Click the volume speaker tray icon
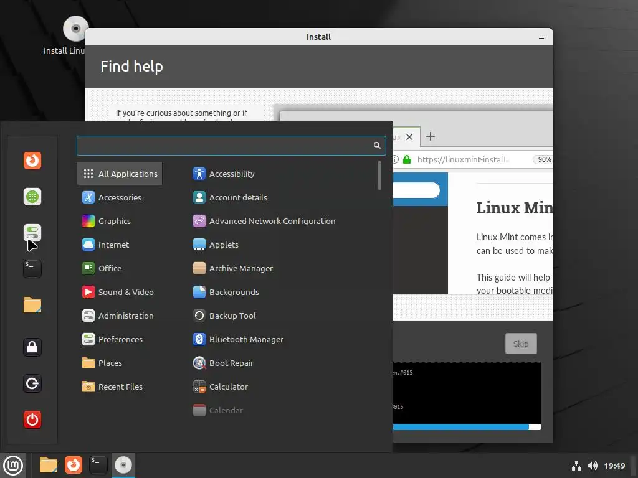638x478 pixels. pos(593,466)
